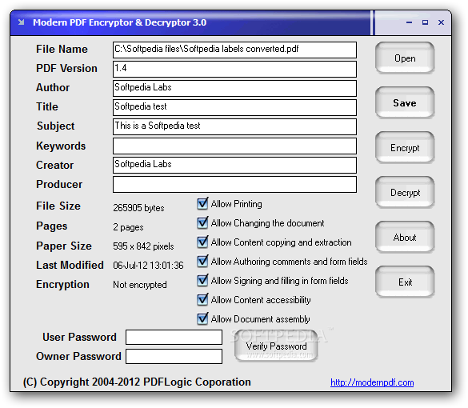Click the Subject input field
468x408 pixels.
[234, 126]
